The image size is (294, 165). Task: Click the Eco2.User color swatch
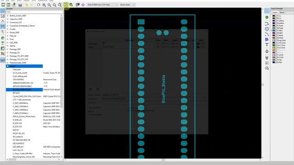pos(274,48)
